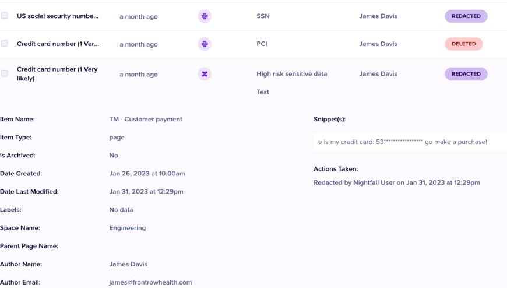Collapse the Credit card number (1 Very likely) row

(57, 73)
